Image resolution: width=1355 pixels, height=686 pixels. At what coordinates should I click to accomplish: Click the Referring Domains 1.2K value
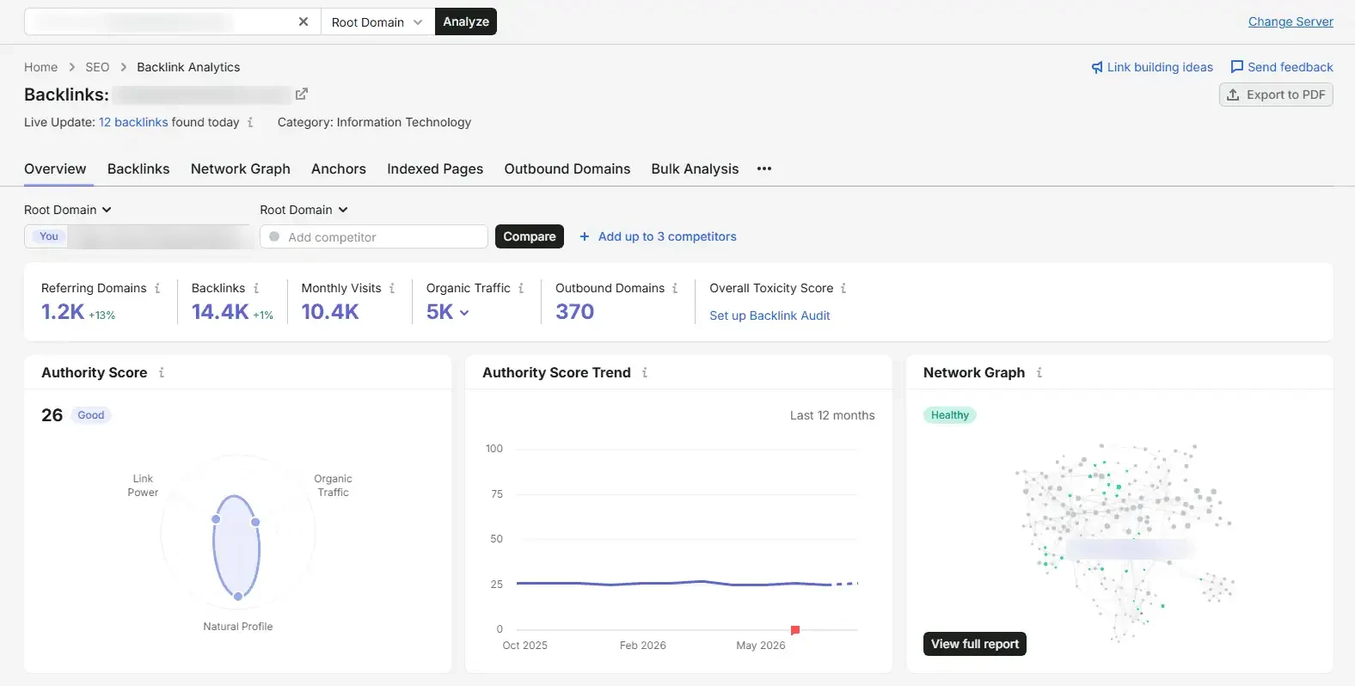(63, 312)
